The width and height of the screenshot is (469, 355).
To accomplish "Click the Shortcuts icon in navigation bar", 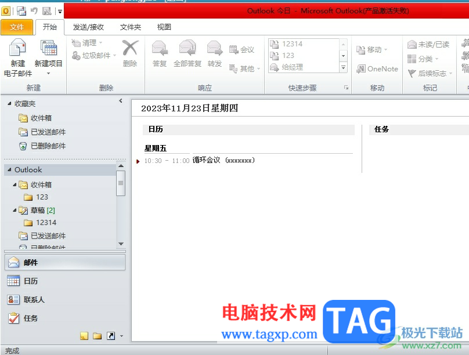I will pos(111,336).
